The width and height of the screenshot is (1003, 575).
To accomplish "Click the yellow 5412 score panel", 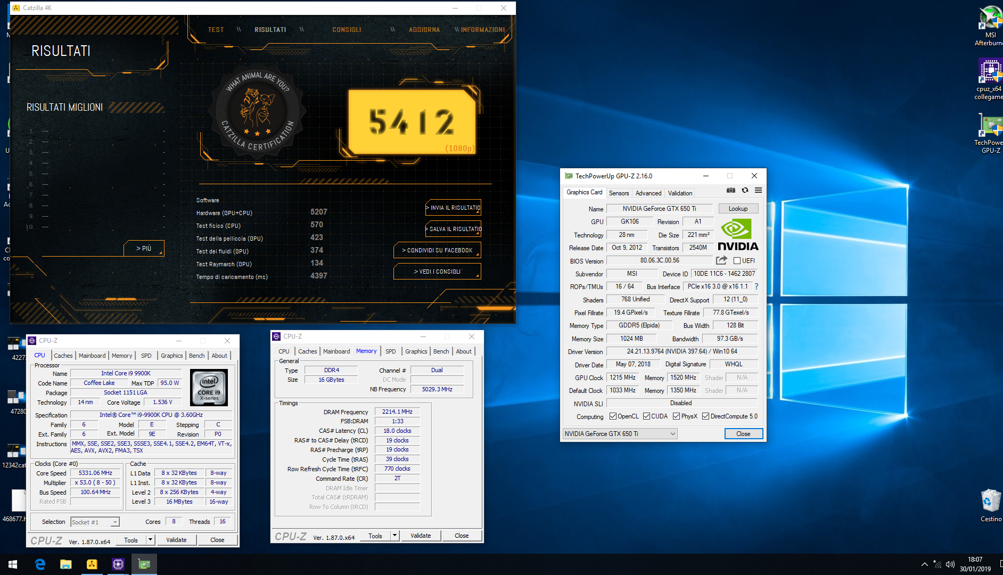I will (x=412, y=121).
